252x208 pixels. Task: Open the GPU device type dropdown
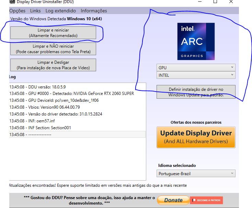click(x=196, y=68)
